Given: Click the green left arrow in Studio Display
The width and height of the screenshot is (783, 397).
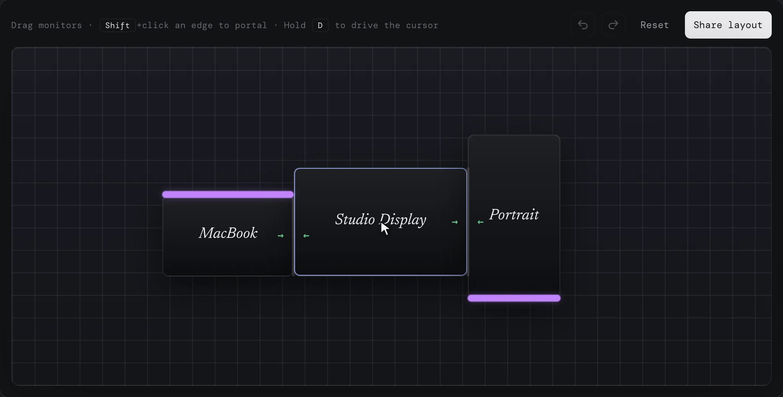Looking at the screenshot, I should coord(306,236).
